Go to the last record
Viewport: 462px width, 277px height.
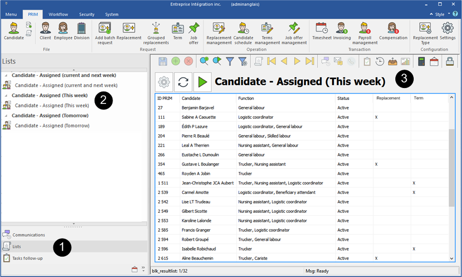pyautogui.click(x=310, y=61)
